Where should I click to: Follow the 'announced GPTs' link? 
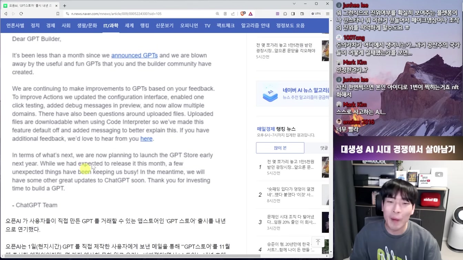(134, 55)
